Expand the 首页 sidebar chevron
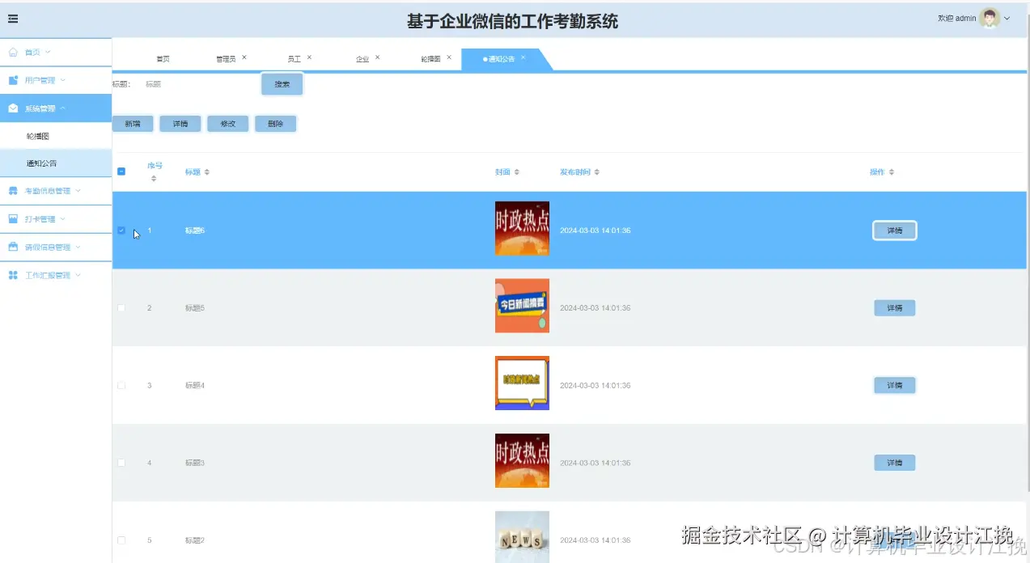Screen dimensions: 1030x563 (48, 52)
